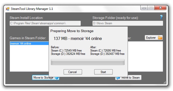Start the move to storage operation
Viewport: 173px width, 91px height.
103,72
